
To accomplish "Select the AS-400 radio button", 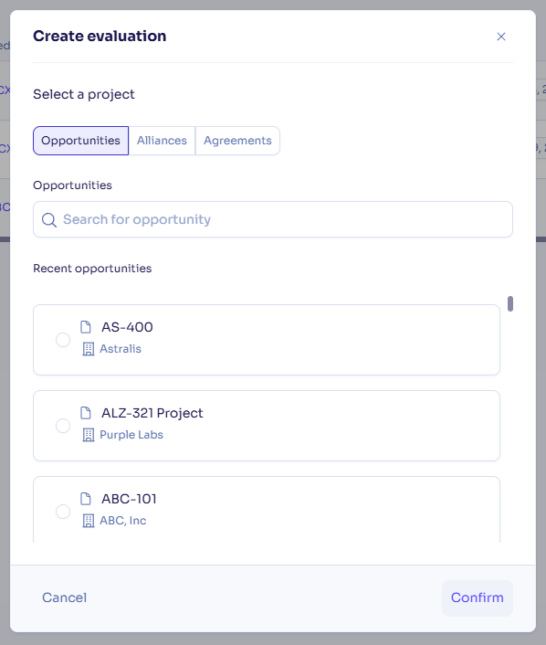I will 63,340.
